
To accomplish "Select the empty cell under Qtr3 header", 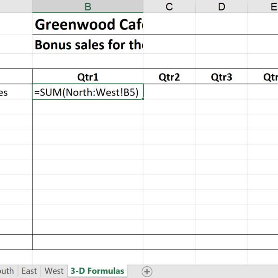I will point(221,92).
